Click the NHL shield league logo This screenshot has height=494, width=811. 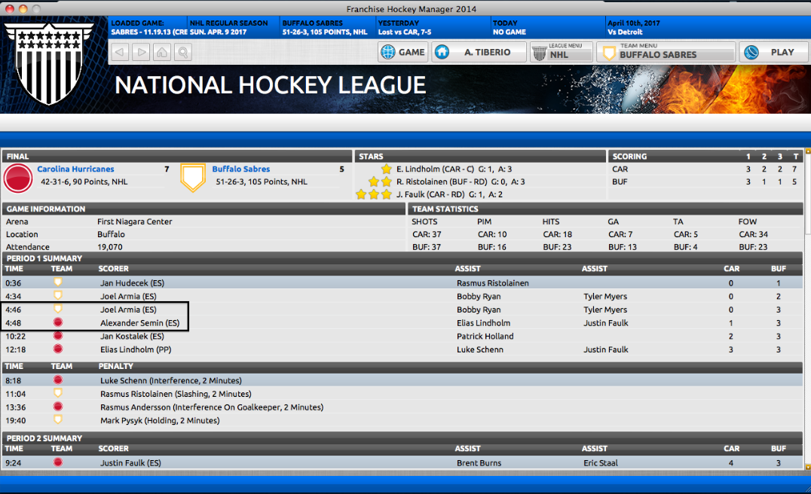click(49, 64)
